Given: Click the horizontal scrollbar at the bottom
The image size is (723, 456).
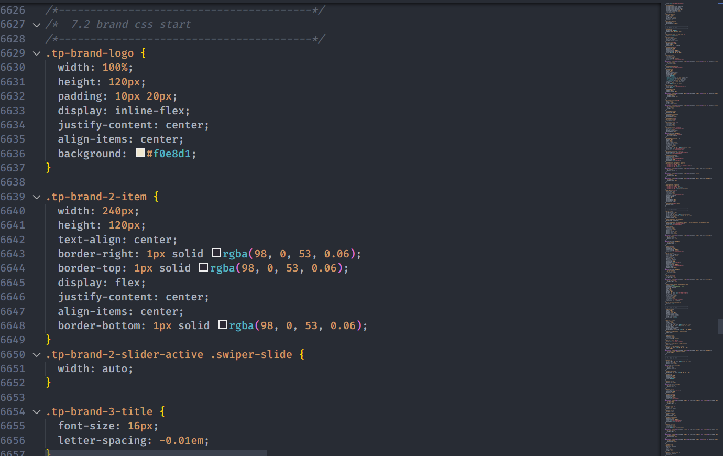Looking at the screenshot, I should [157, 452].
